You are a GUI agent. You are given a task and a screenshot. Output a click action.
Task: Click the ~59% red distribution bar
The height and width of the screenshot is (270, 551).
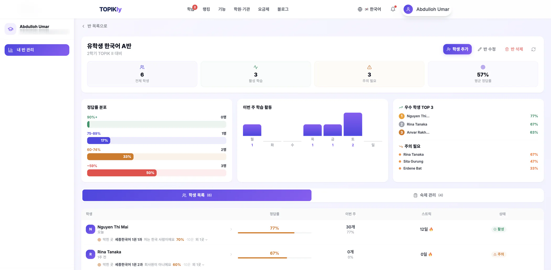(157, 173)
